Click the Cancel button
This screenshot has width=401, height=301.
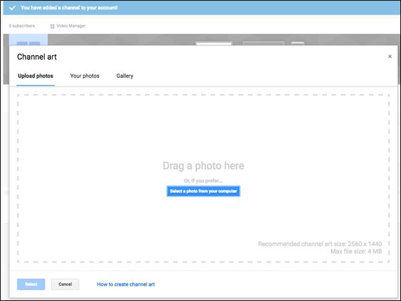tap(65, 284)
